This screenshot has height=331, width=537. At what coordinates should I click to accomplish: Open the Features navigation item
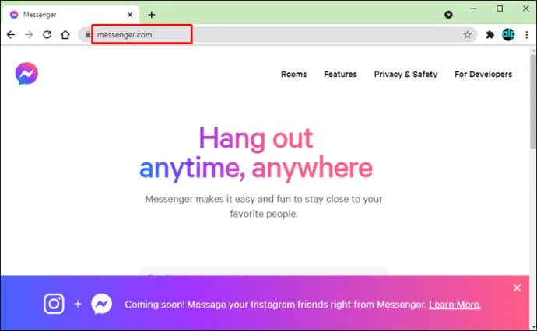[340, 74]
